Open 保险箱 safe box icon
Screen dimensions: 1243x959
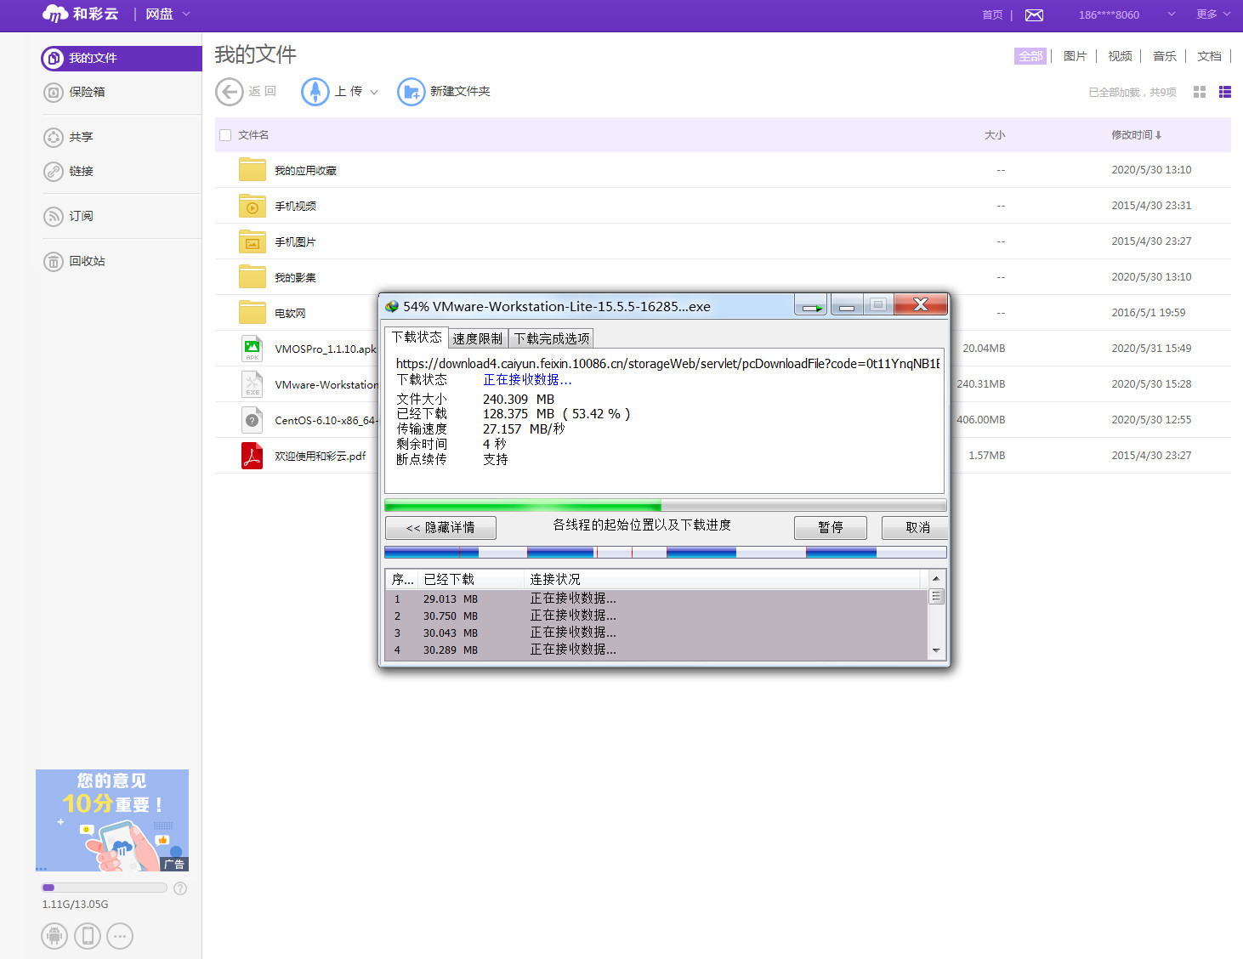click(54, 93)
